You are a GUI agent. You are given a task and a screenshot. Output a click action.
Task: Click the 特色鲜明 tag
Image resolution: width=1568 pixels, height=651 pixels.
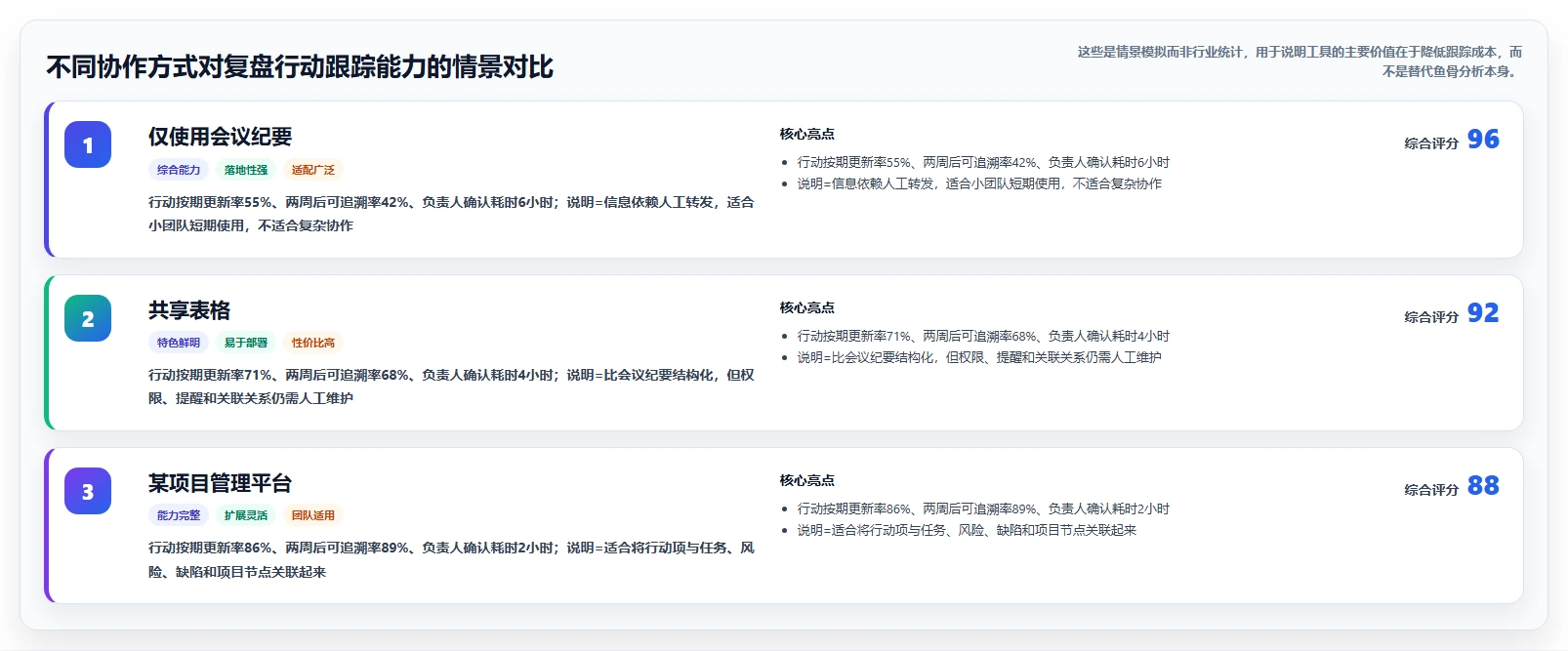179,343
